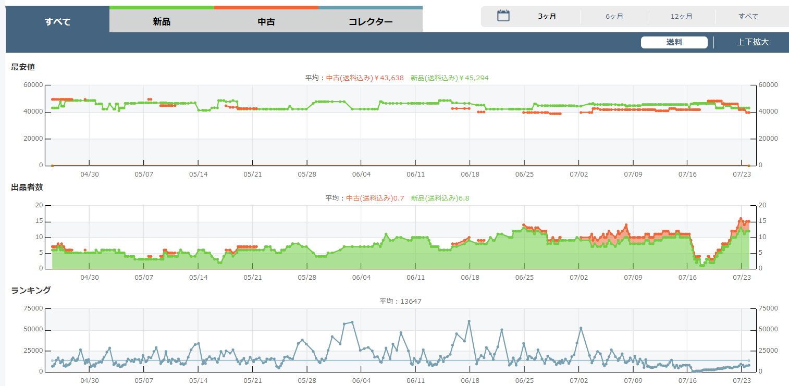Click the ranking peak point near 06/18
Viewport: 789px width, 386px height.
[469, 321]
